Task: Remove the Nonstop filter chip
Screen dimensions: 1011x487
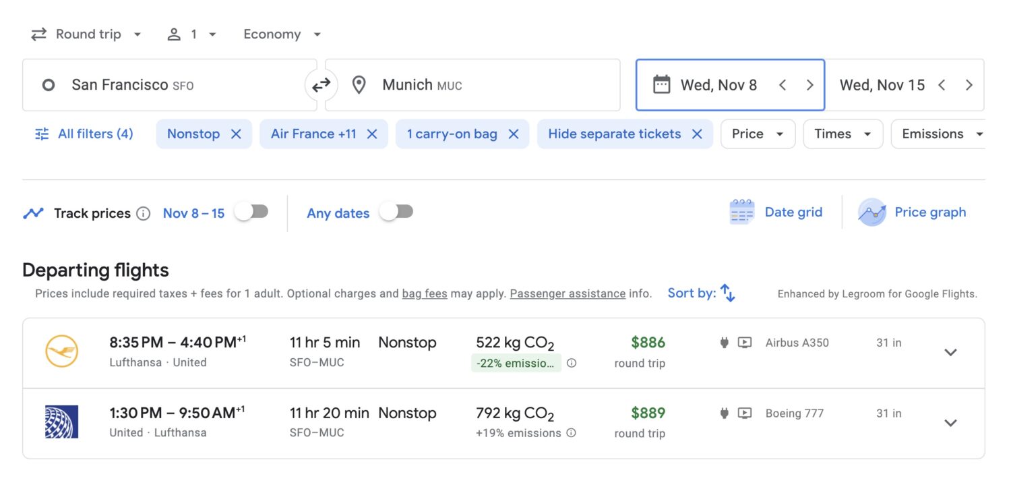Action: [x=237, y=134]
